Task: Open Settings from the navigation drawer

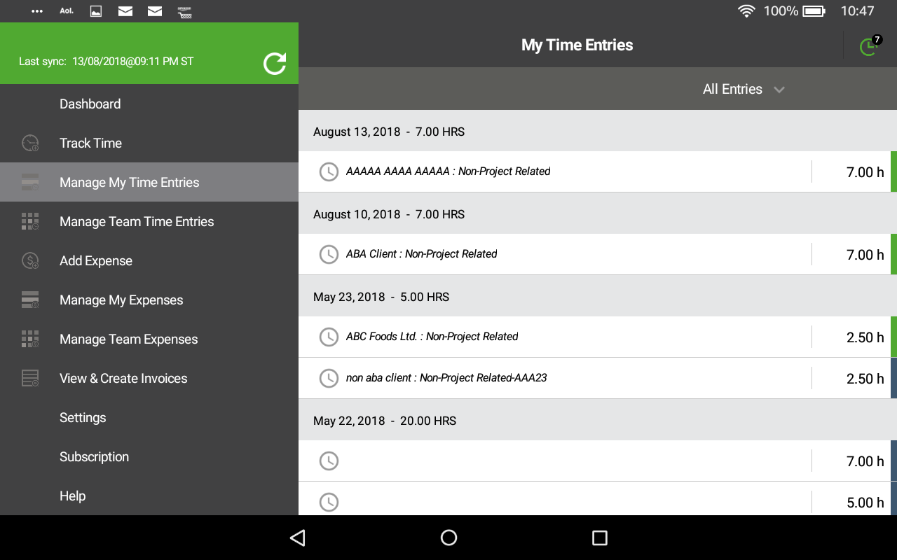Action: 82,417
